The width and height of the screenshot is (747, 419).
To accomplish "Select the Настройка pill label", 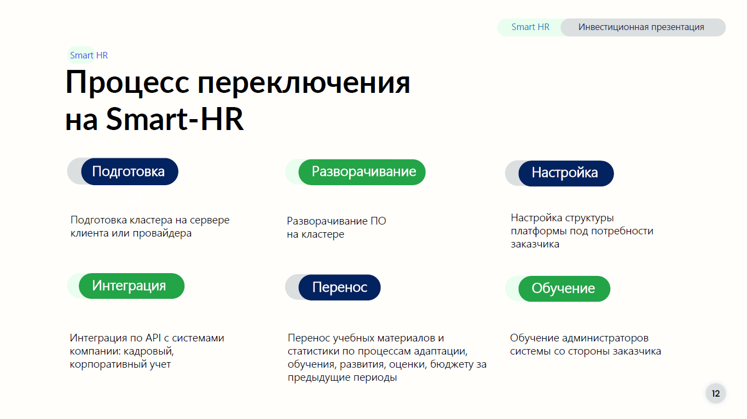I will (566, 173).
